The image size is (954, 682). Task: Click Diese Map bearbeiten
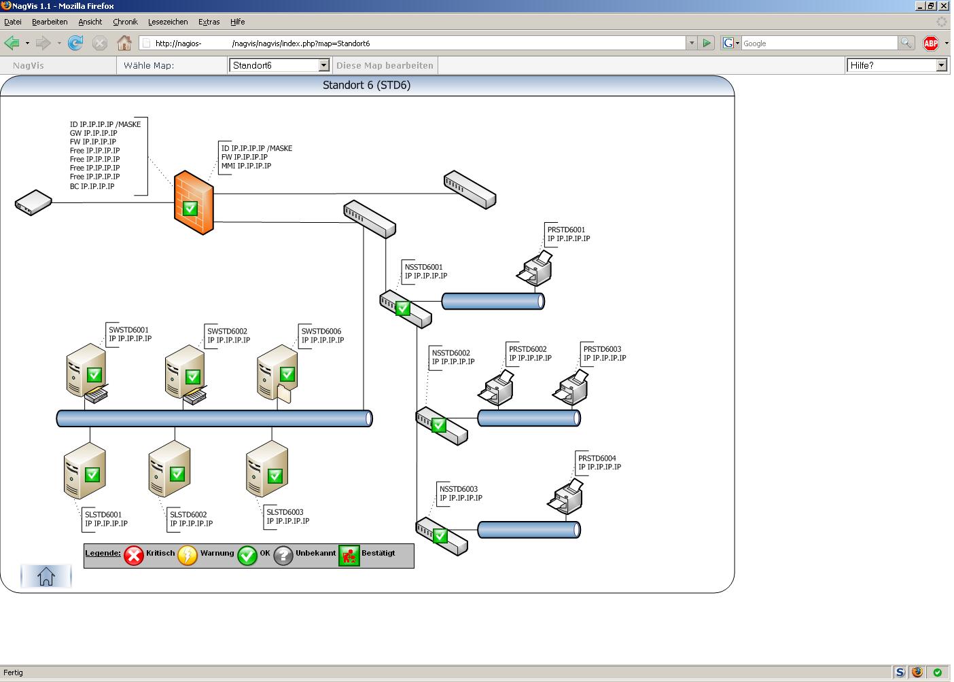point(385,65)
